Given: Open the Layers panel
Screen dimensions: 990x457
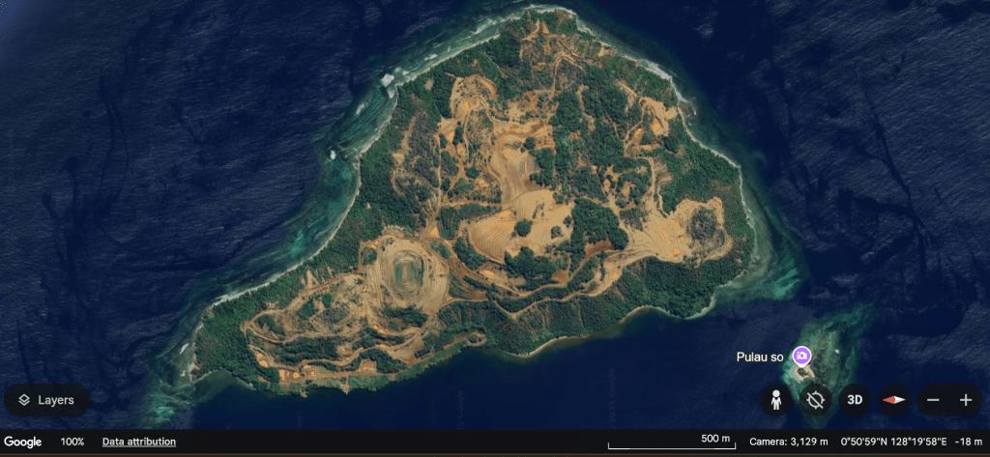Looking at the screenshot, I should (x=47, y=400).
